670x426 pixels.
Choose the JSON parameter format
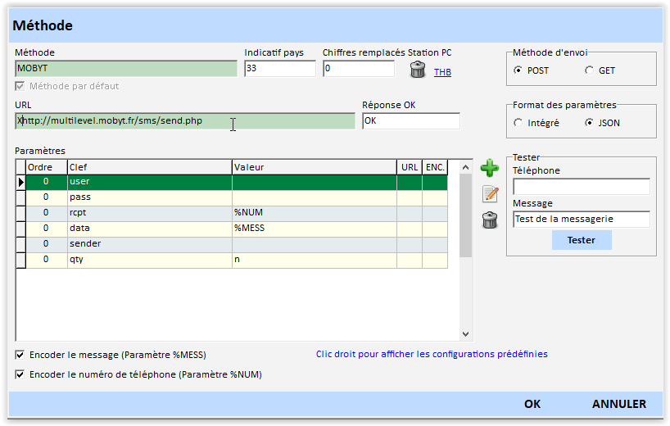589,123
